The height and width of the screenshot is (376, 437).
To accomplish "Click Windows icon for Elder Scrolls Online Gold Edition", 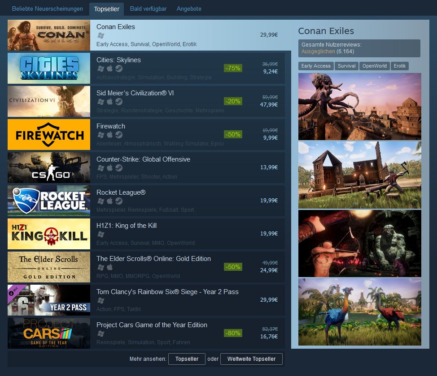I will (x=101, y=267).
